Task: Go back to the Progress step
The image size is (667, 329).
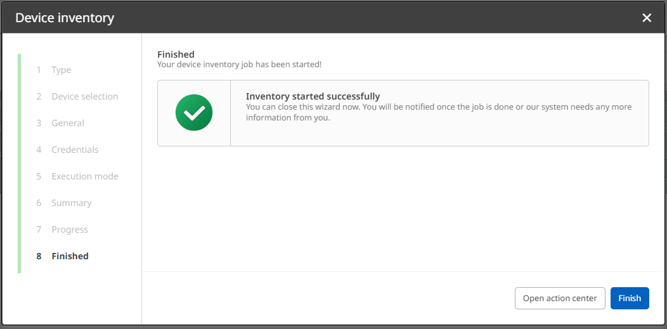Action: coord(70,229)
